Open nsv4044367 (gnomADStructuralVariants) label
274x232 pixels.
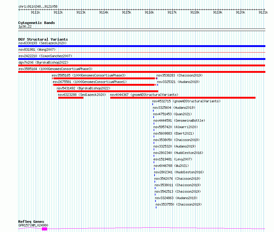[x=144, y=95]
